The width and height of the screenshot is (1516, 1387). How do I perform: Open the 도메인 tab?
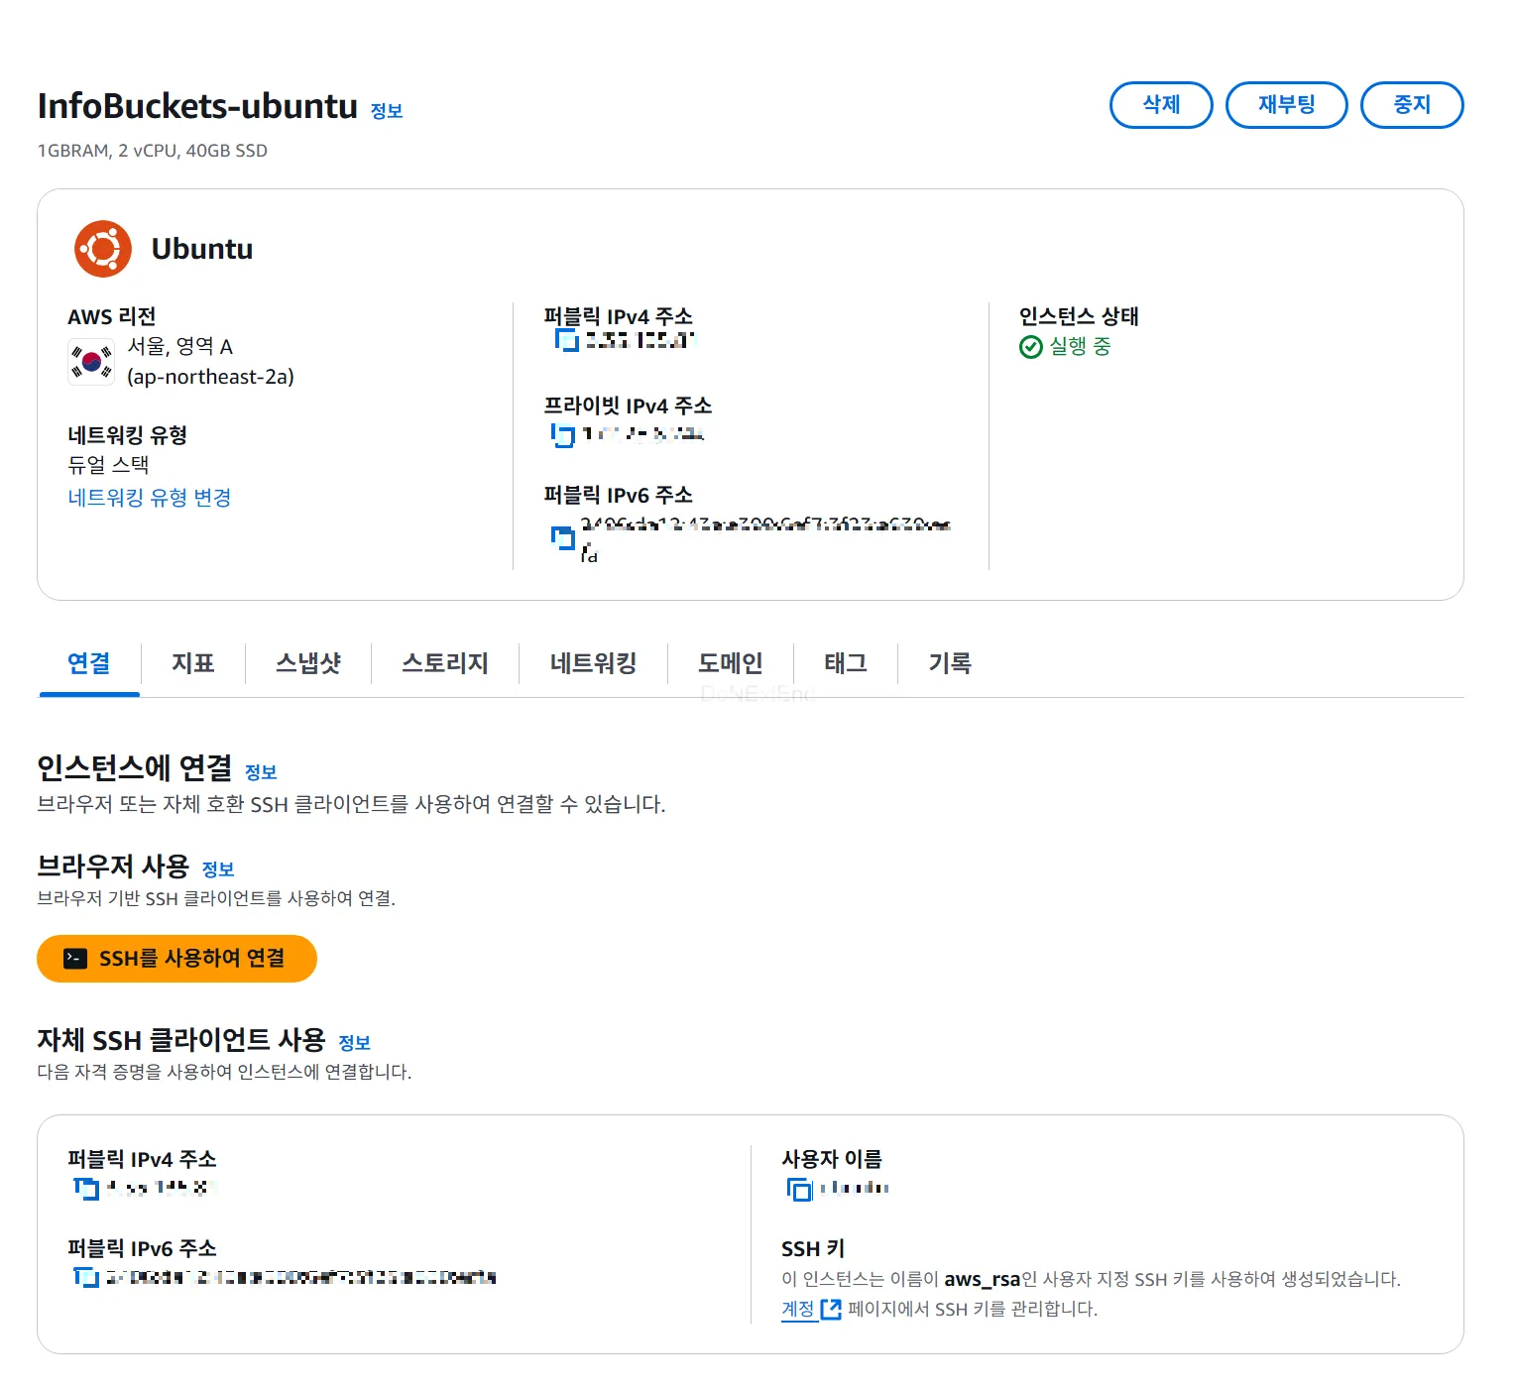(x=730, y=663)
